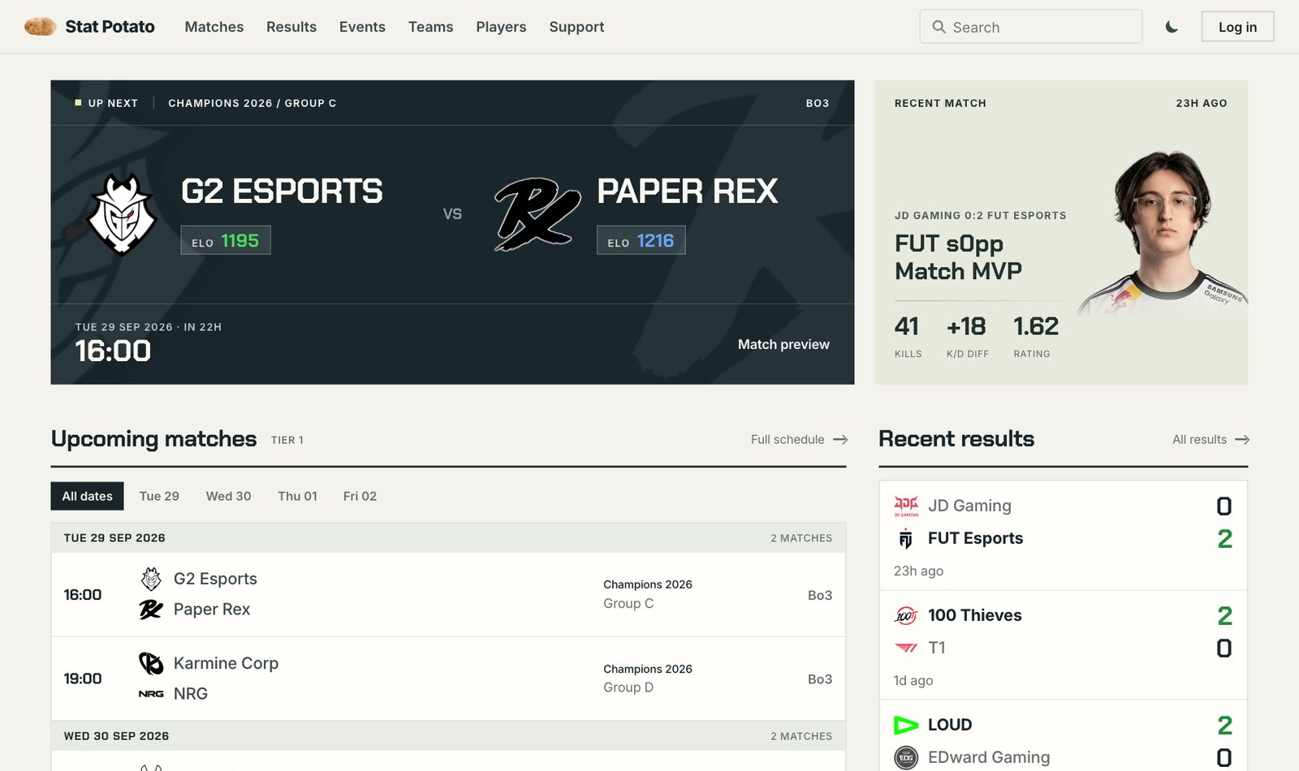Screen dimensions: 1299x771
Task: Click LOUD green logo in results
Action: (x=906, y=725)
